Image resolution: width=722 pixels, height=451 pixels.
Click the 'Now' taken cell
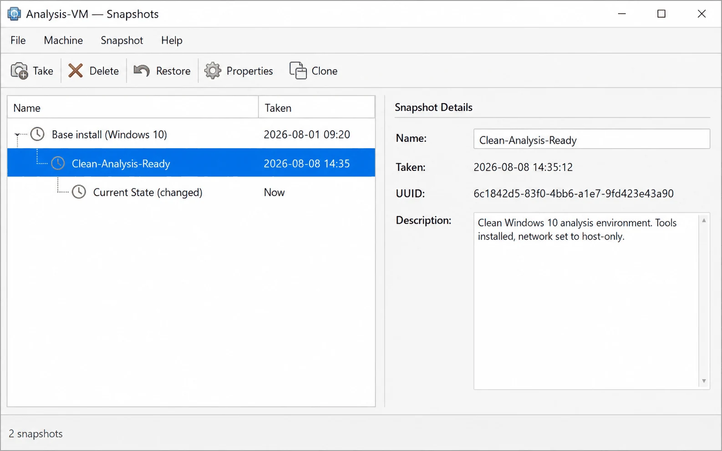point(274,192)
